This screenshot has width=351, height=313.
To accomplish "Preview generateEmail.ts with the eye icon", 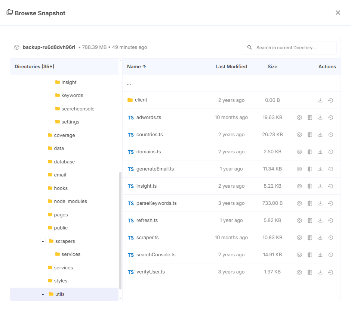I will coord(299,169).
